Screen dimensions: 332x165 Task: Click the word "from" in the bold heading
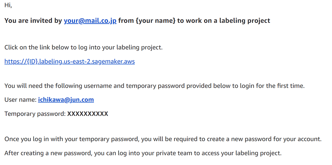pos(126,21)
